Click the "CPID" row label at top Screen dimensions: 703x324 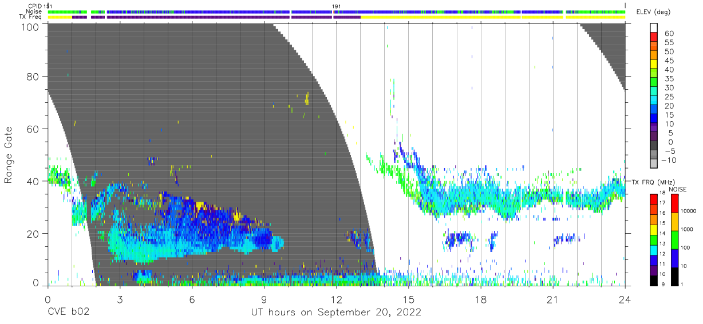point(35,6)
